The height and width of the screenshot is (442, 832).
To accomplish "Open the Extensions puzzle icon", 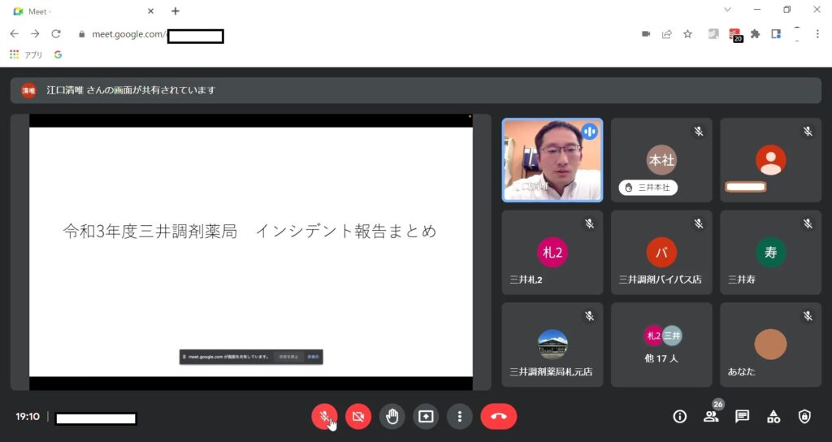I will (755, 34).
